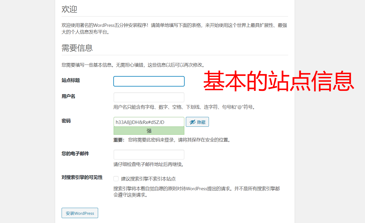Click the 密码 label
The height and width of the screenshot is (223, 365).
pyautogui.click(x=66, y=121)
